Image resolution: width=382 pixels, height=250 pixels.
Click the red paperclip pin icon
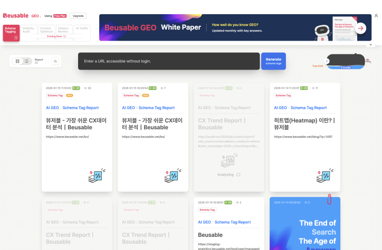tap(329, 199)
